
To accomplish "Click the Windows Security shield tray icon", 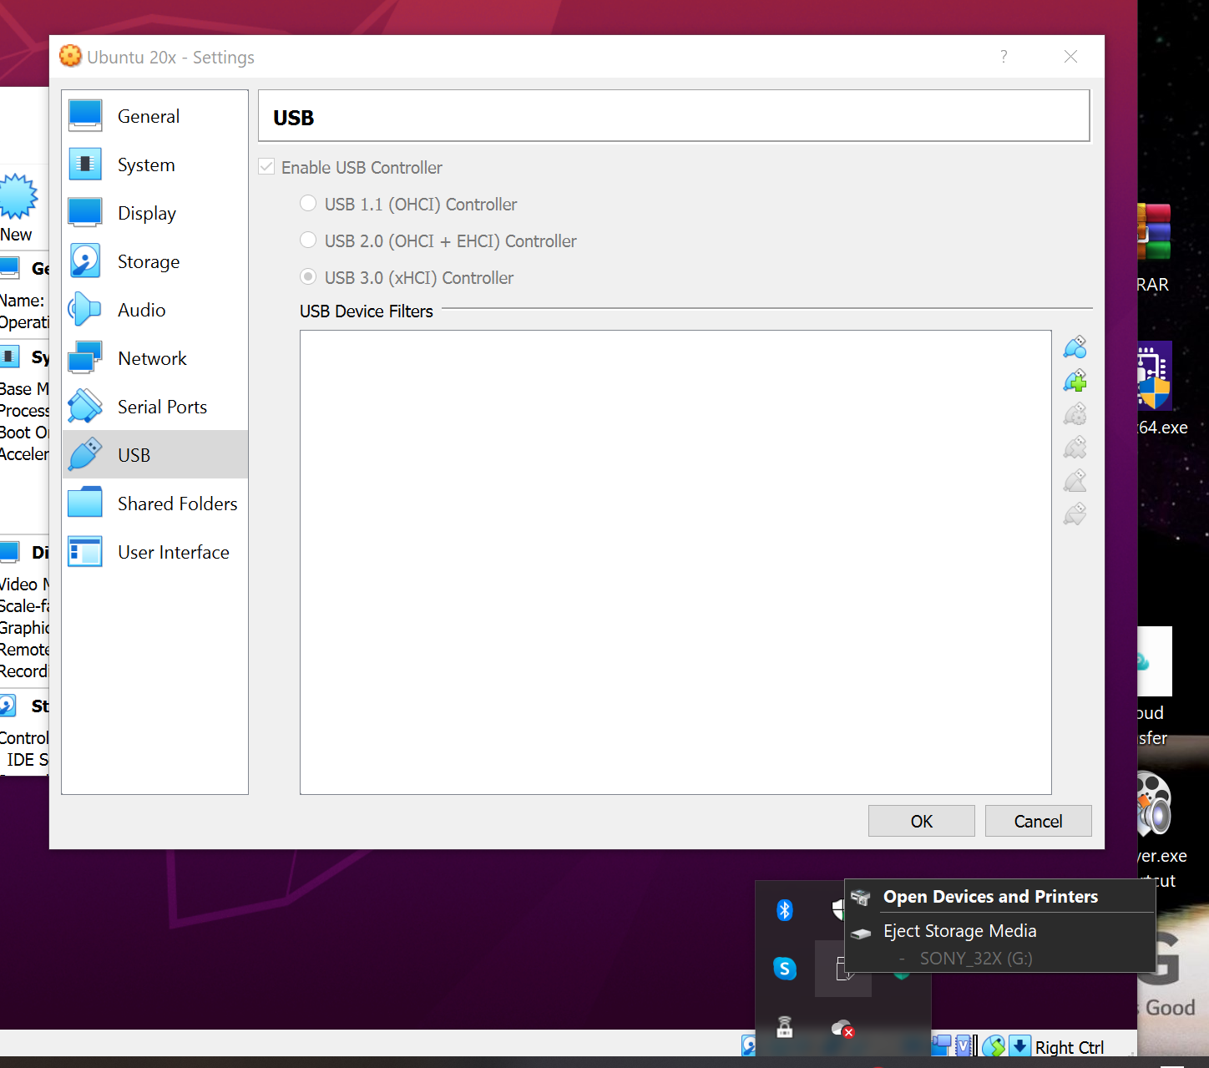I will 838,909.
